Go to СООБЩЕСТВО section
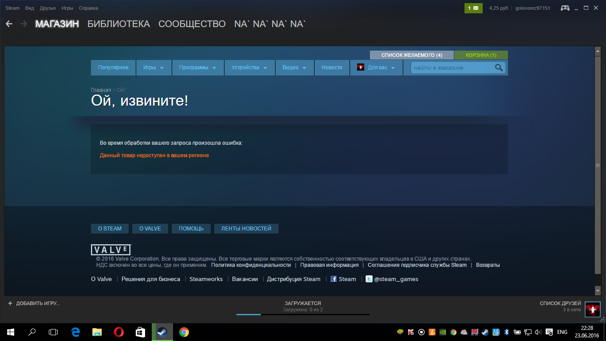Screen dimensions: 606x341 pos(192,24)
